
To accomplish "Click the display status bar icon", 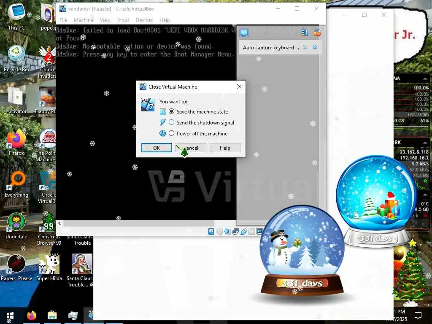I will (x=259, y=232).
